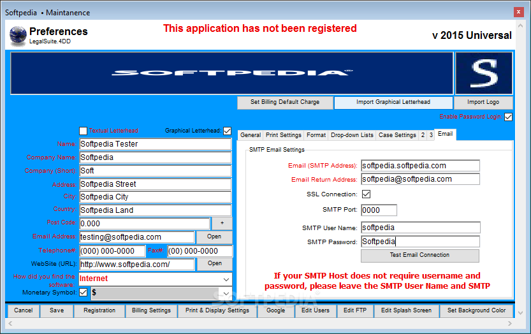The image size is (531, 334).
Task: Click the Company Name field
Action: pos(156,157)
